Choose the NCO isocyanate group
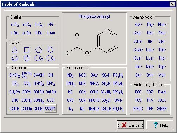This screenshot has width=177, height=133. click(82, 75)
